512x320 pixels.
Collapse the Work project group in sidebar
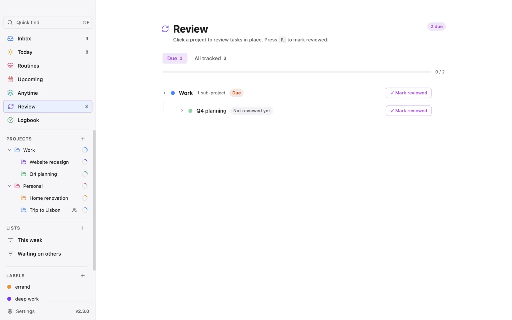(x=10, y=150)
